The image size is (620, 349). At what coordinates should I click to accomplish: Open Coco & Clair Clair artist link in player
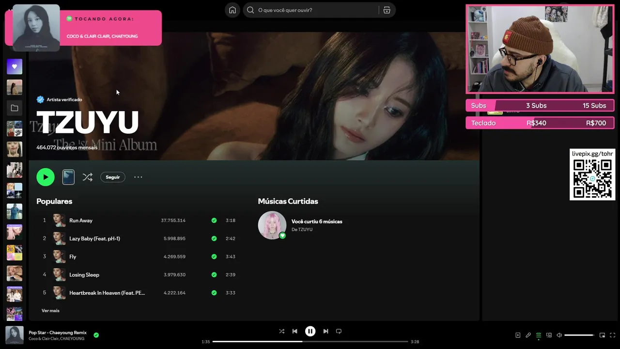click(x=43, y=339)
